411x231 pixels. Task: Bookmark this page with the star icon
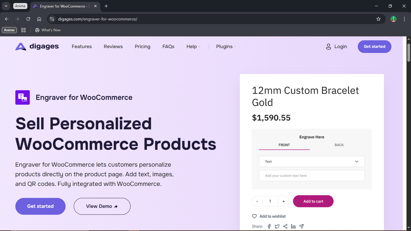[379, 19]
